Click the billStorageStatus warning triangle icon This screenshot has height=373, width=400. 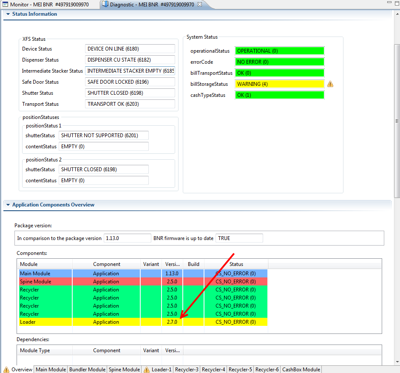click(330, 84)
